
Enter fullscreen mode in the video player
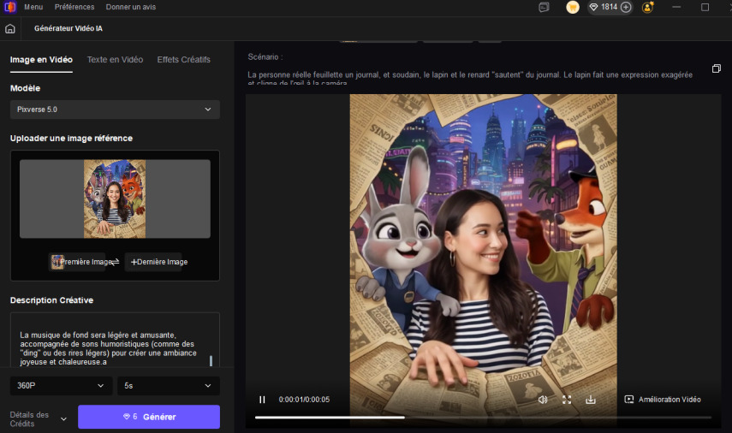567,400
